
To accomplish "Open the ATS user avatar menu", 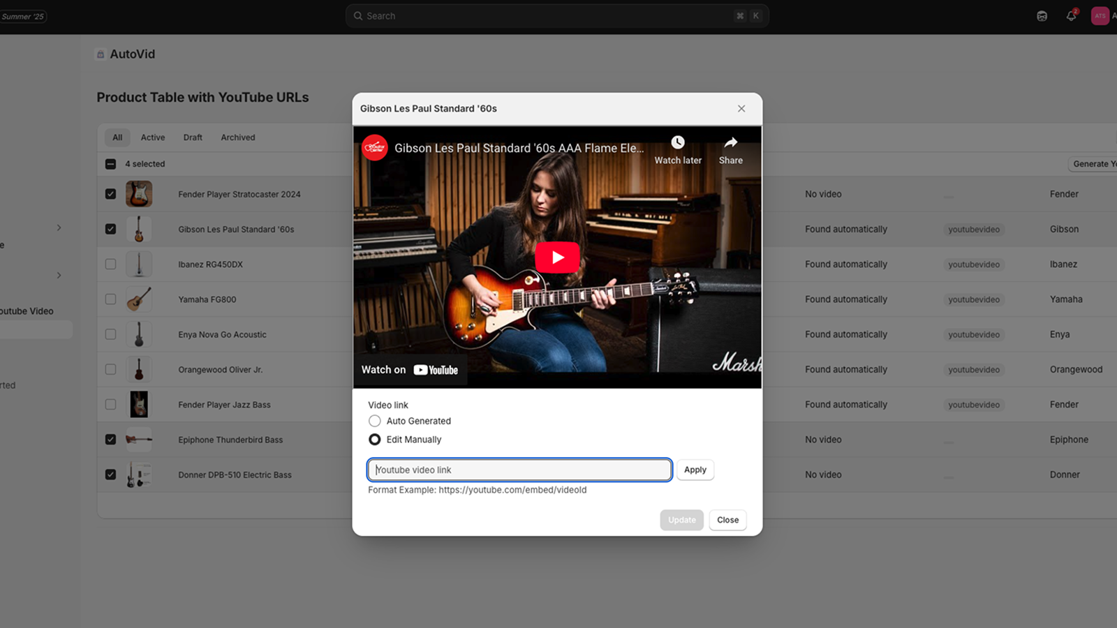I will (1101, 15).
